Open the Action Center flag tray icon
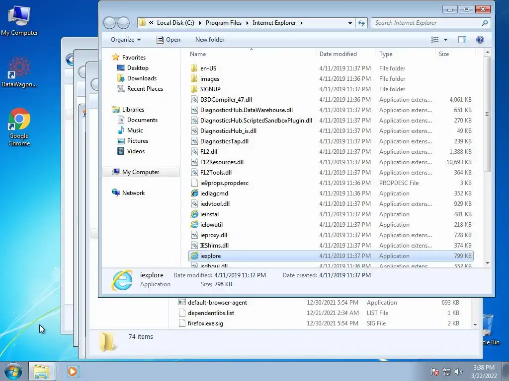 point(435,372)
